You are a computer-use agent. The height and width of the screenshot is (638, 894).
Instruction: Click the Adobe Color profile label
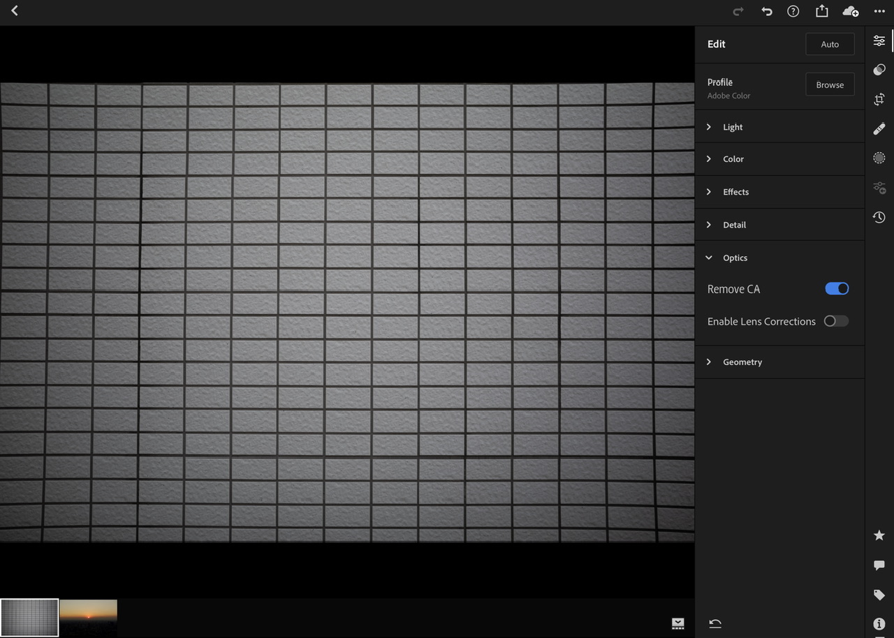(728, 96)
